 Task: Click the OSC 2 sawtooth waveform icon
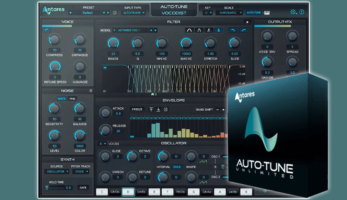[x=203, y=182]
